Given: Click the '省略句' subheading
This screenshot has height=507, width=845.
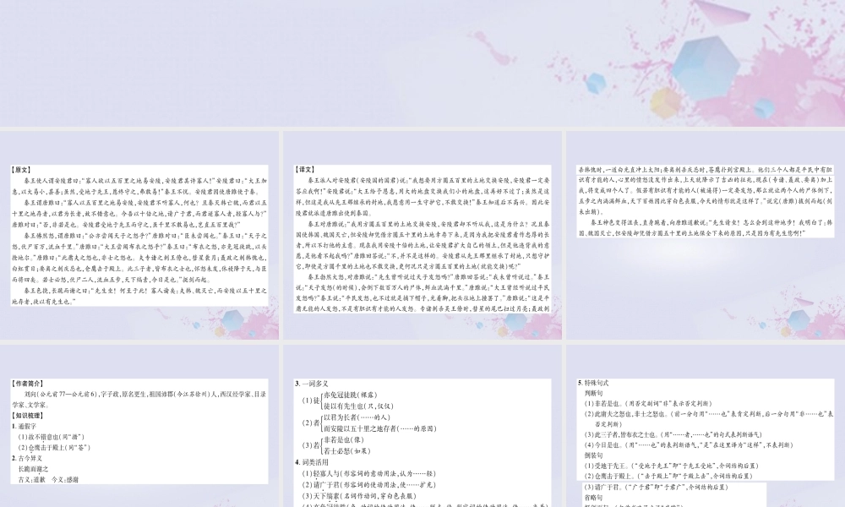Looking at the screenshot, I should (x=593, y=498).
